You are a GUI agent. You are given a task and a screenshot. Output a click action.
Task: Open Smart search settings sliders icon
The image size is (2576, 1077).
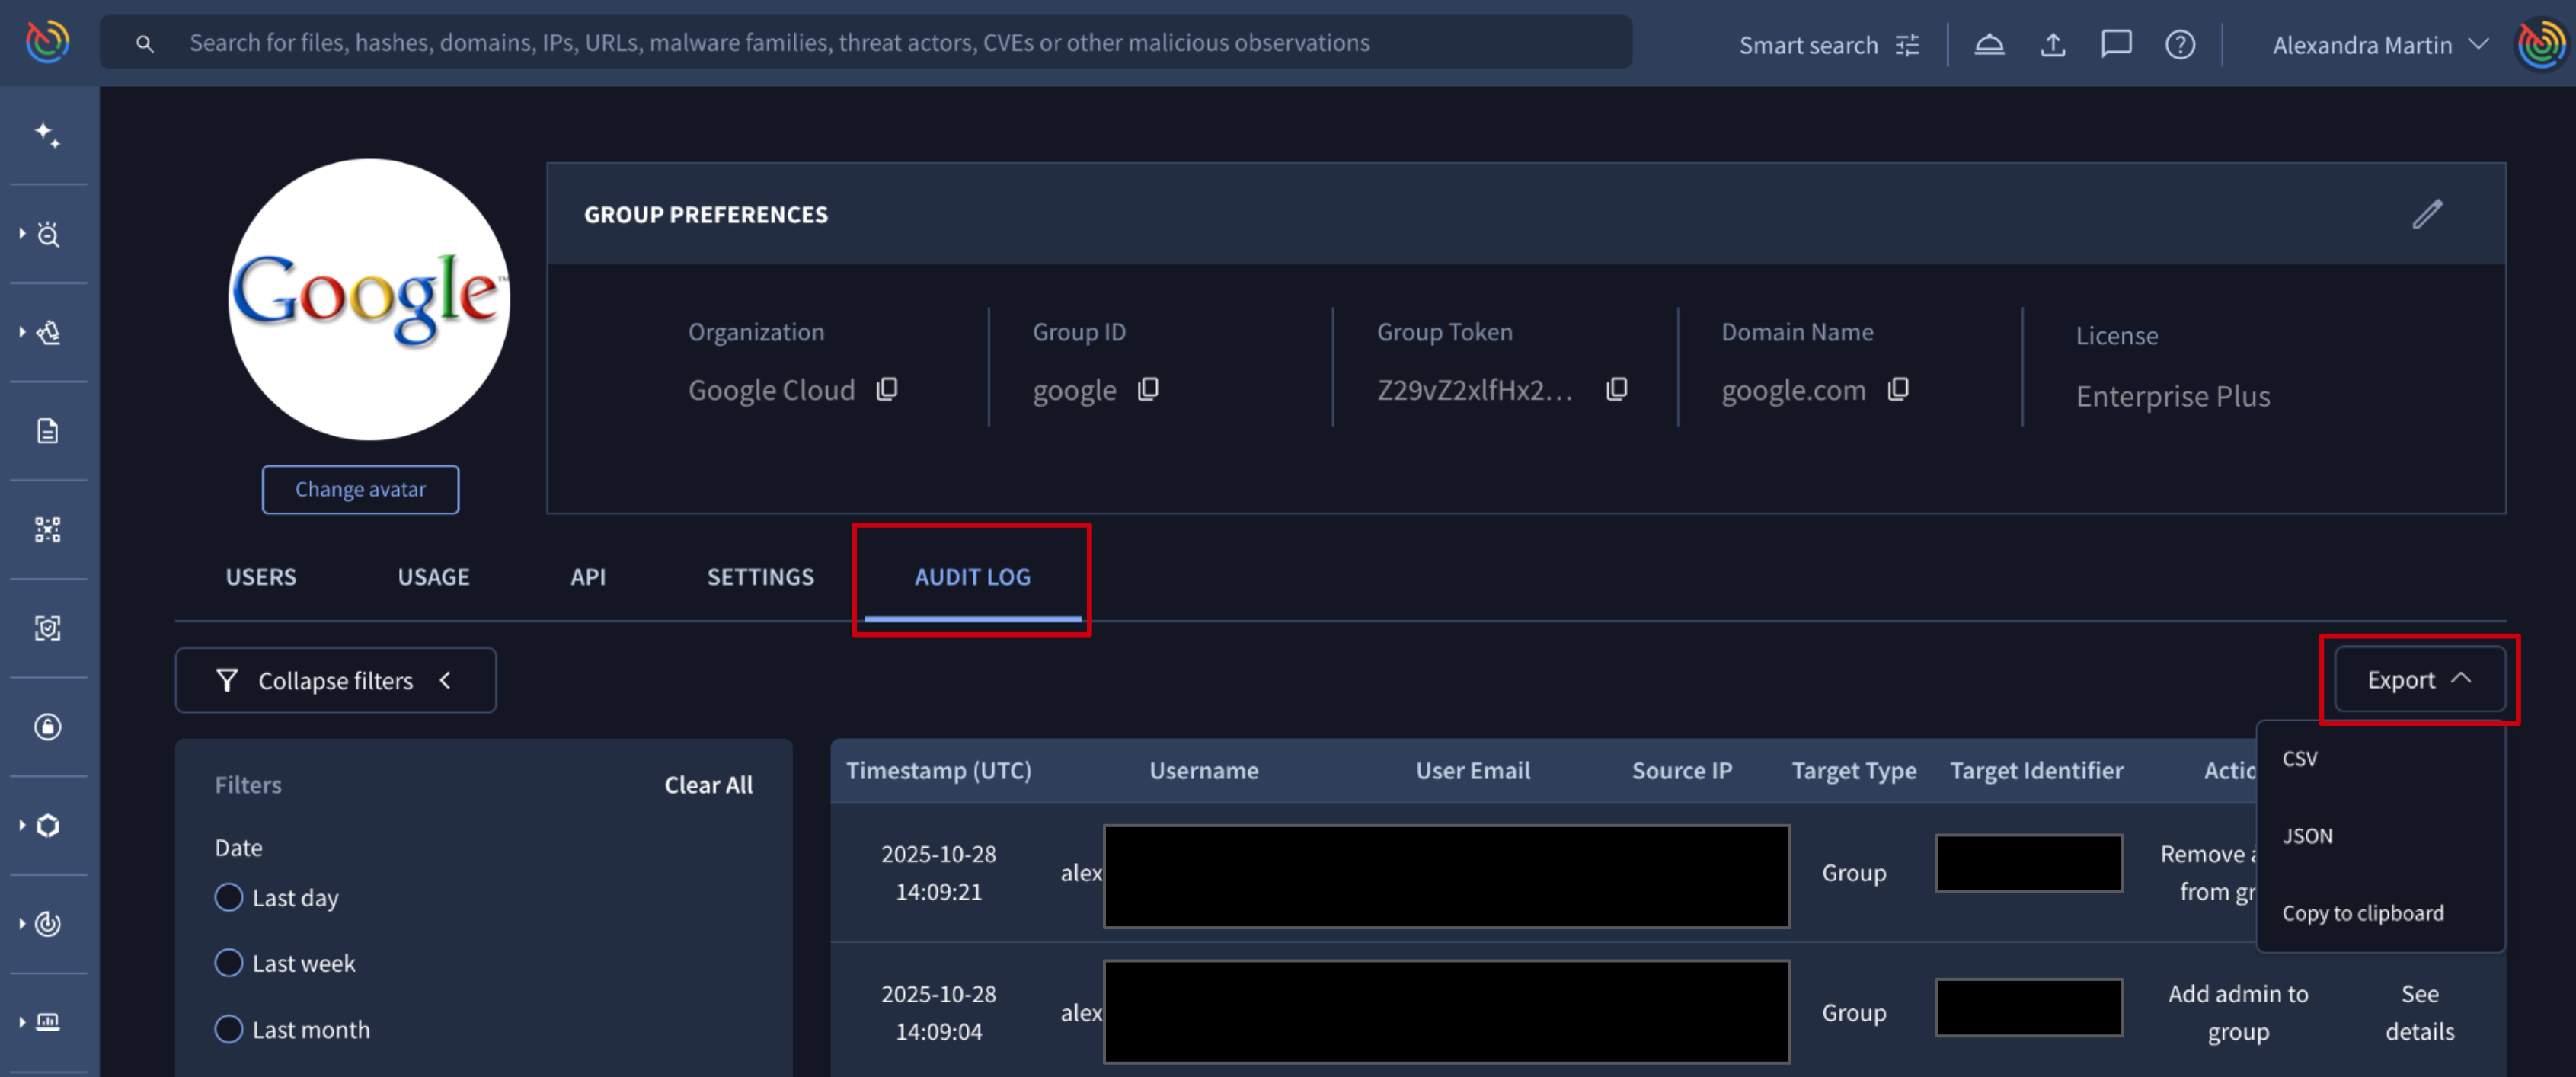coord(1908,45)
